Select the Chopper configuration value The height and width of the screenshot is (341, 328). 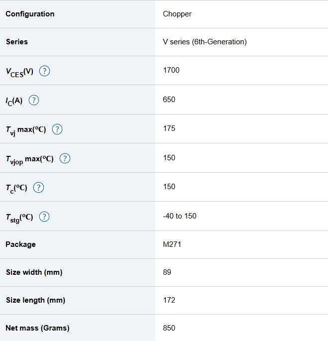tap(177, 14)
